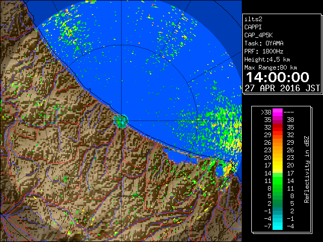
Task: Click the yellow 17–20 dBZ legend swatch
Action: click(278, 165)
